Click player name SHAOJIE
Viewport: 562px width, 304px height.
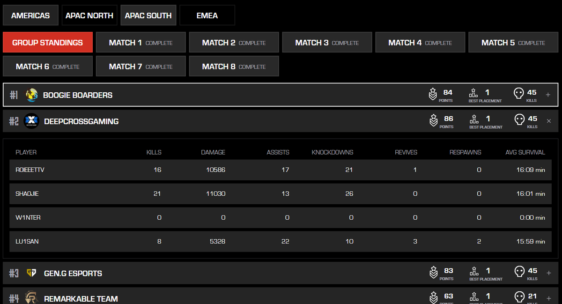[27, 193]
